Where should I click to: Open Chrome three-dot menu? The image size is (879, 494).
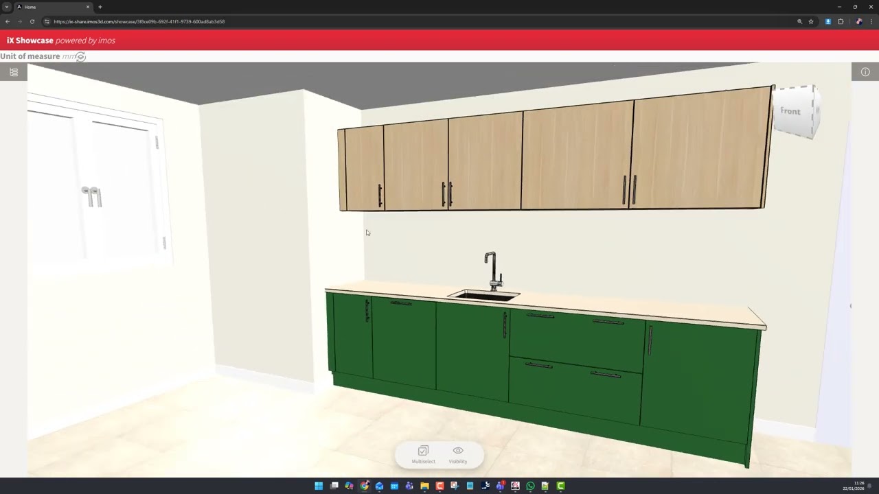coord(871,21)
